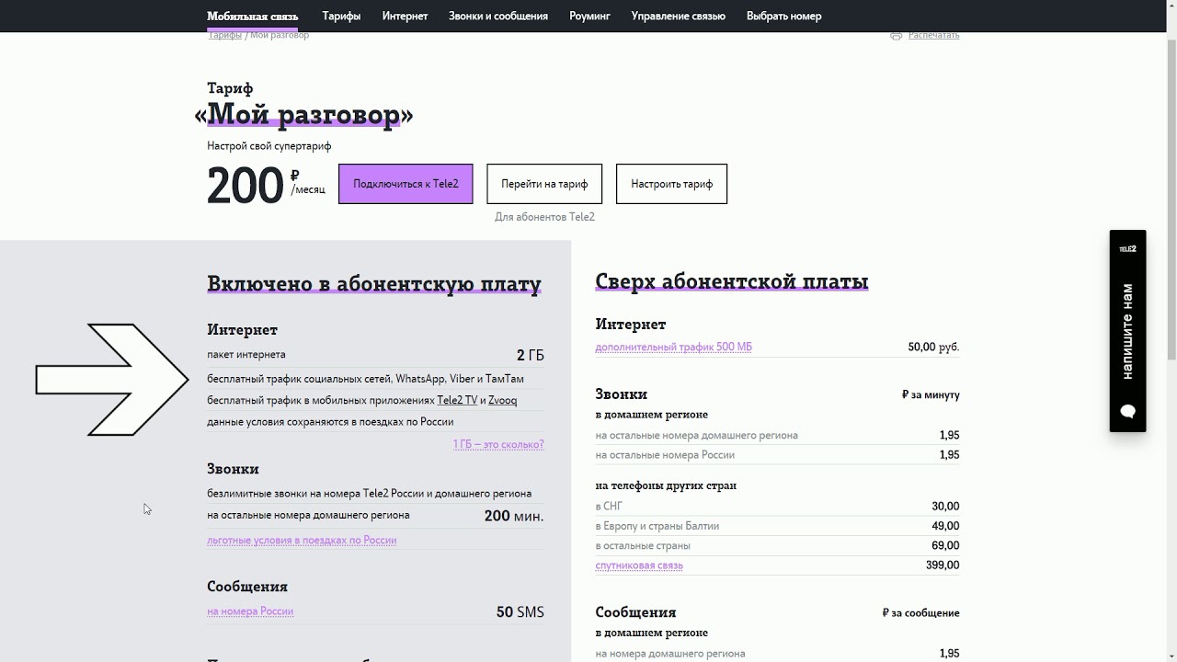This screenshot has height=662, width=1177.
Task: Click the '69,00' other countries price
Action: [945, 546]
